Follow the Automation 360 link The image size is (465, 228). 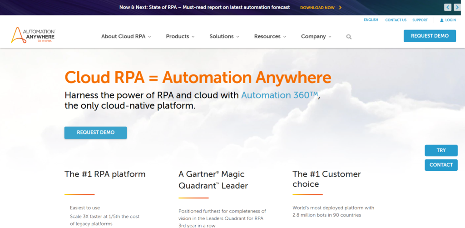coord(280,95)
